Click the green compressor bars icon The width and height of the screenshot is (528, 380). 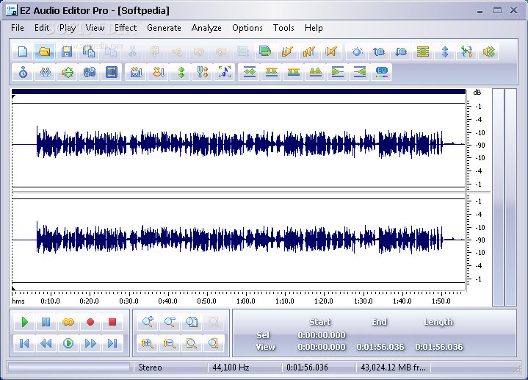[x=422, y=51]
